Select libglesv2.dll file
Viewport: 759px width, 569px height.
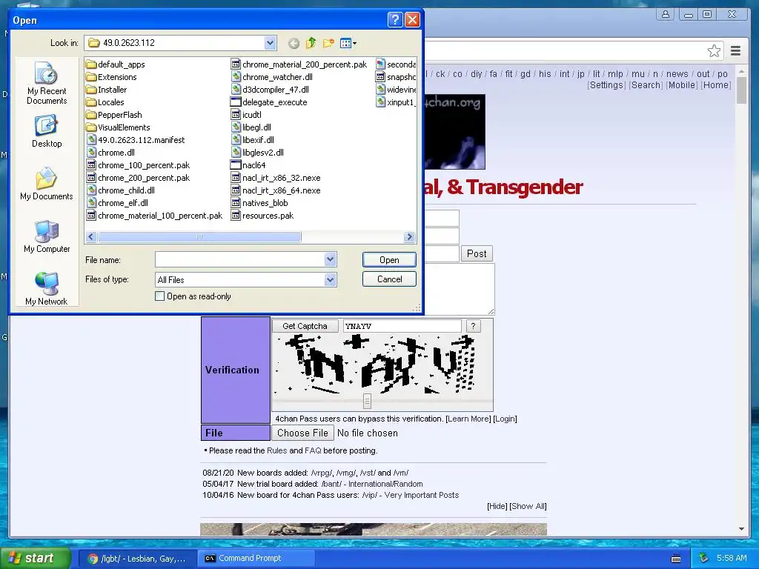[x=257, y=153]
